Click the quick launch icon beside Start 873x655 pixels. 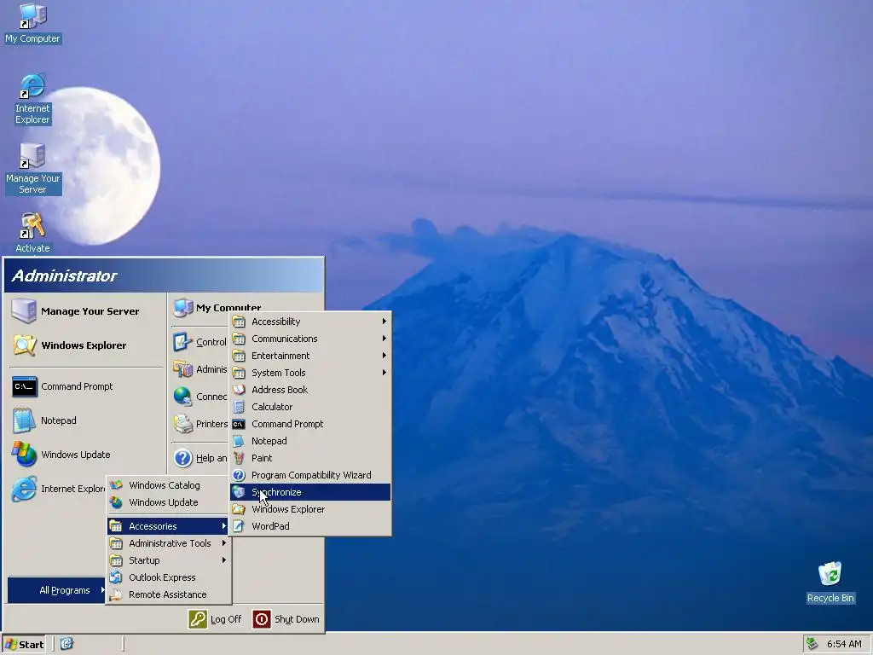tap(66, 644)
